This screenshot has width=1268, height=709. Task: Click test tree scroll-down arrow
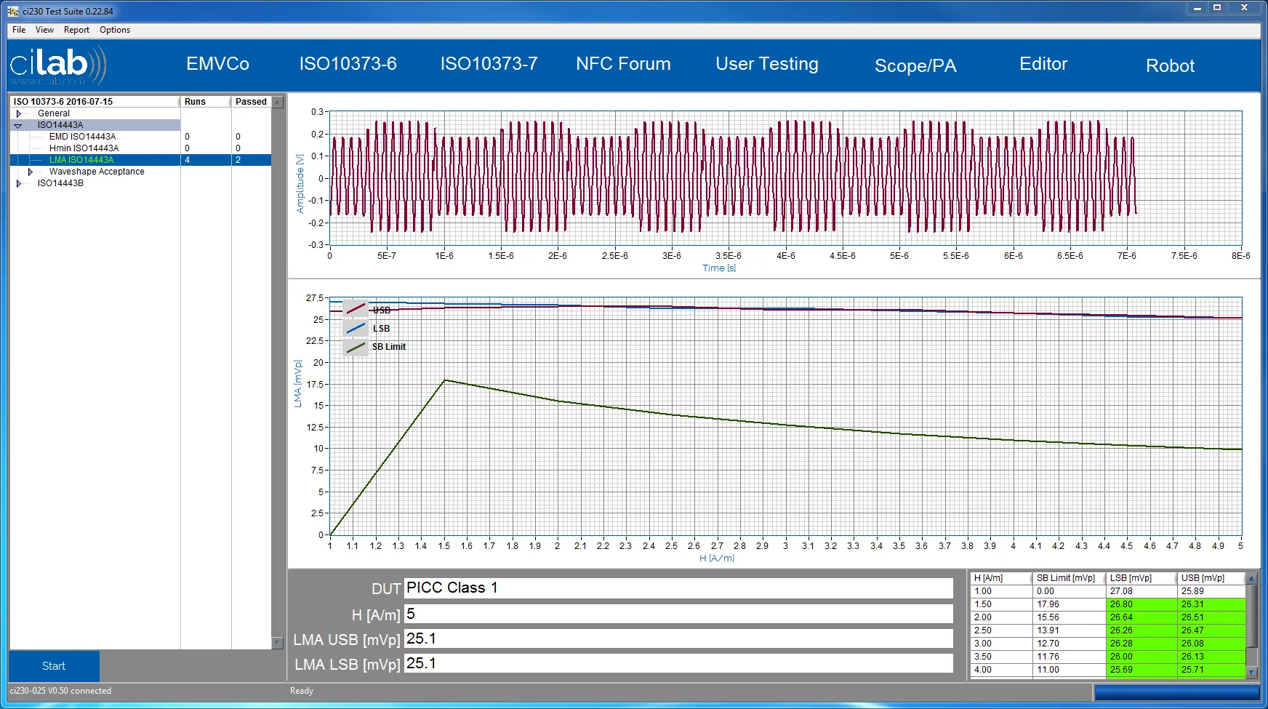coord(277,643)
